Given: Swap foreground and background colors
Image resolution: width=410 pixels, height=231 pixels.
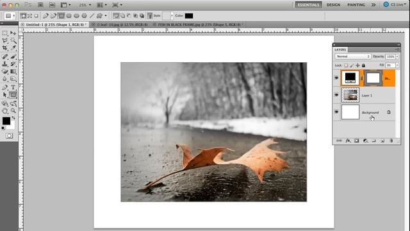Looking at the screenshot, I should click(13, 118).
